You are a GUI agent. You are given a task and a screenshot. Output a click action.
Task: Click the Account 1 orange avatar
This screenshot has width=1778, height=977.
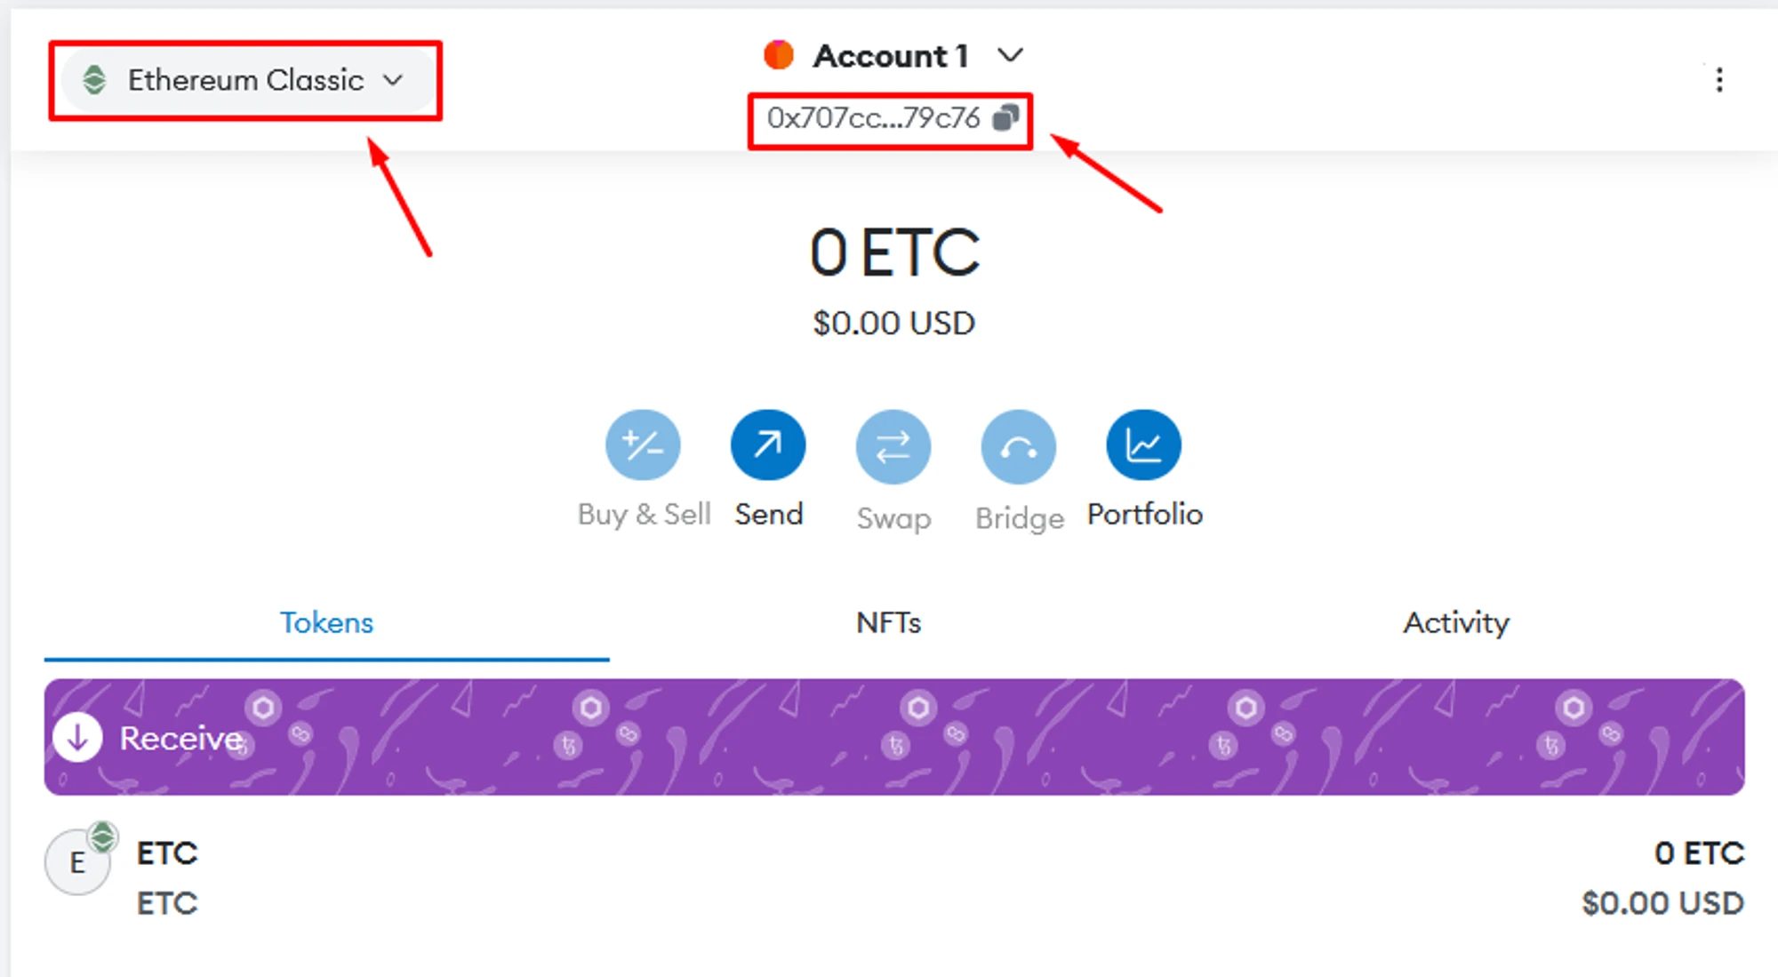coord(779,55)
